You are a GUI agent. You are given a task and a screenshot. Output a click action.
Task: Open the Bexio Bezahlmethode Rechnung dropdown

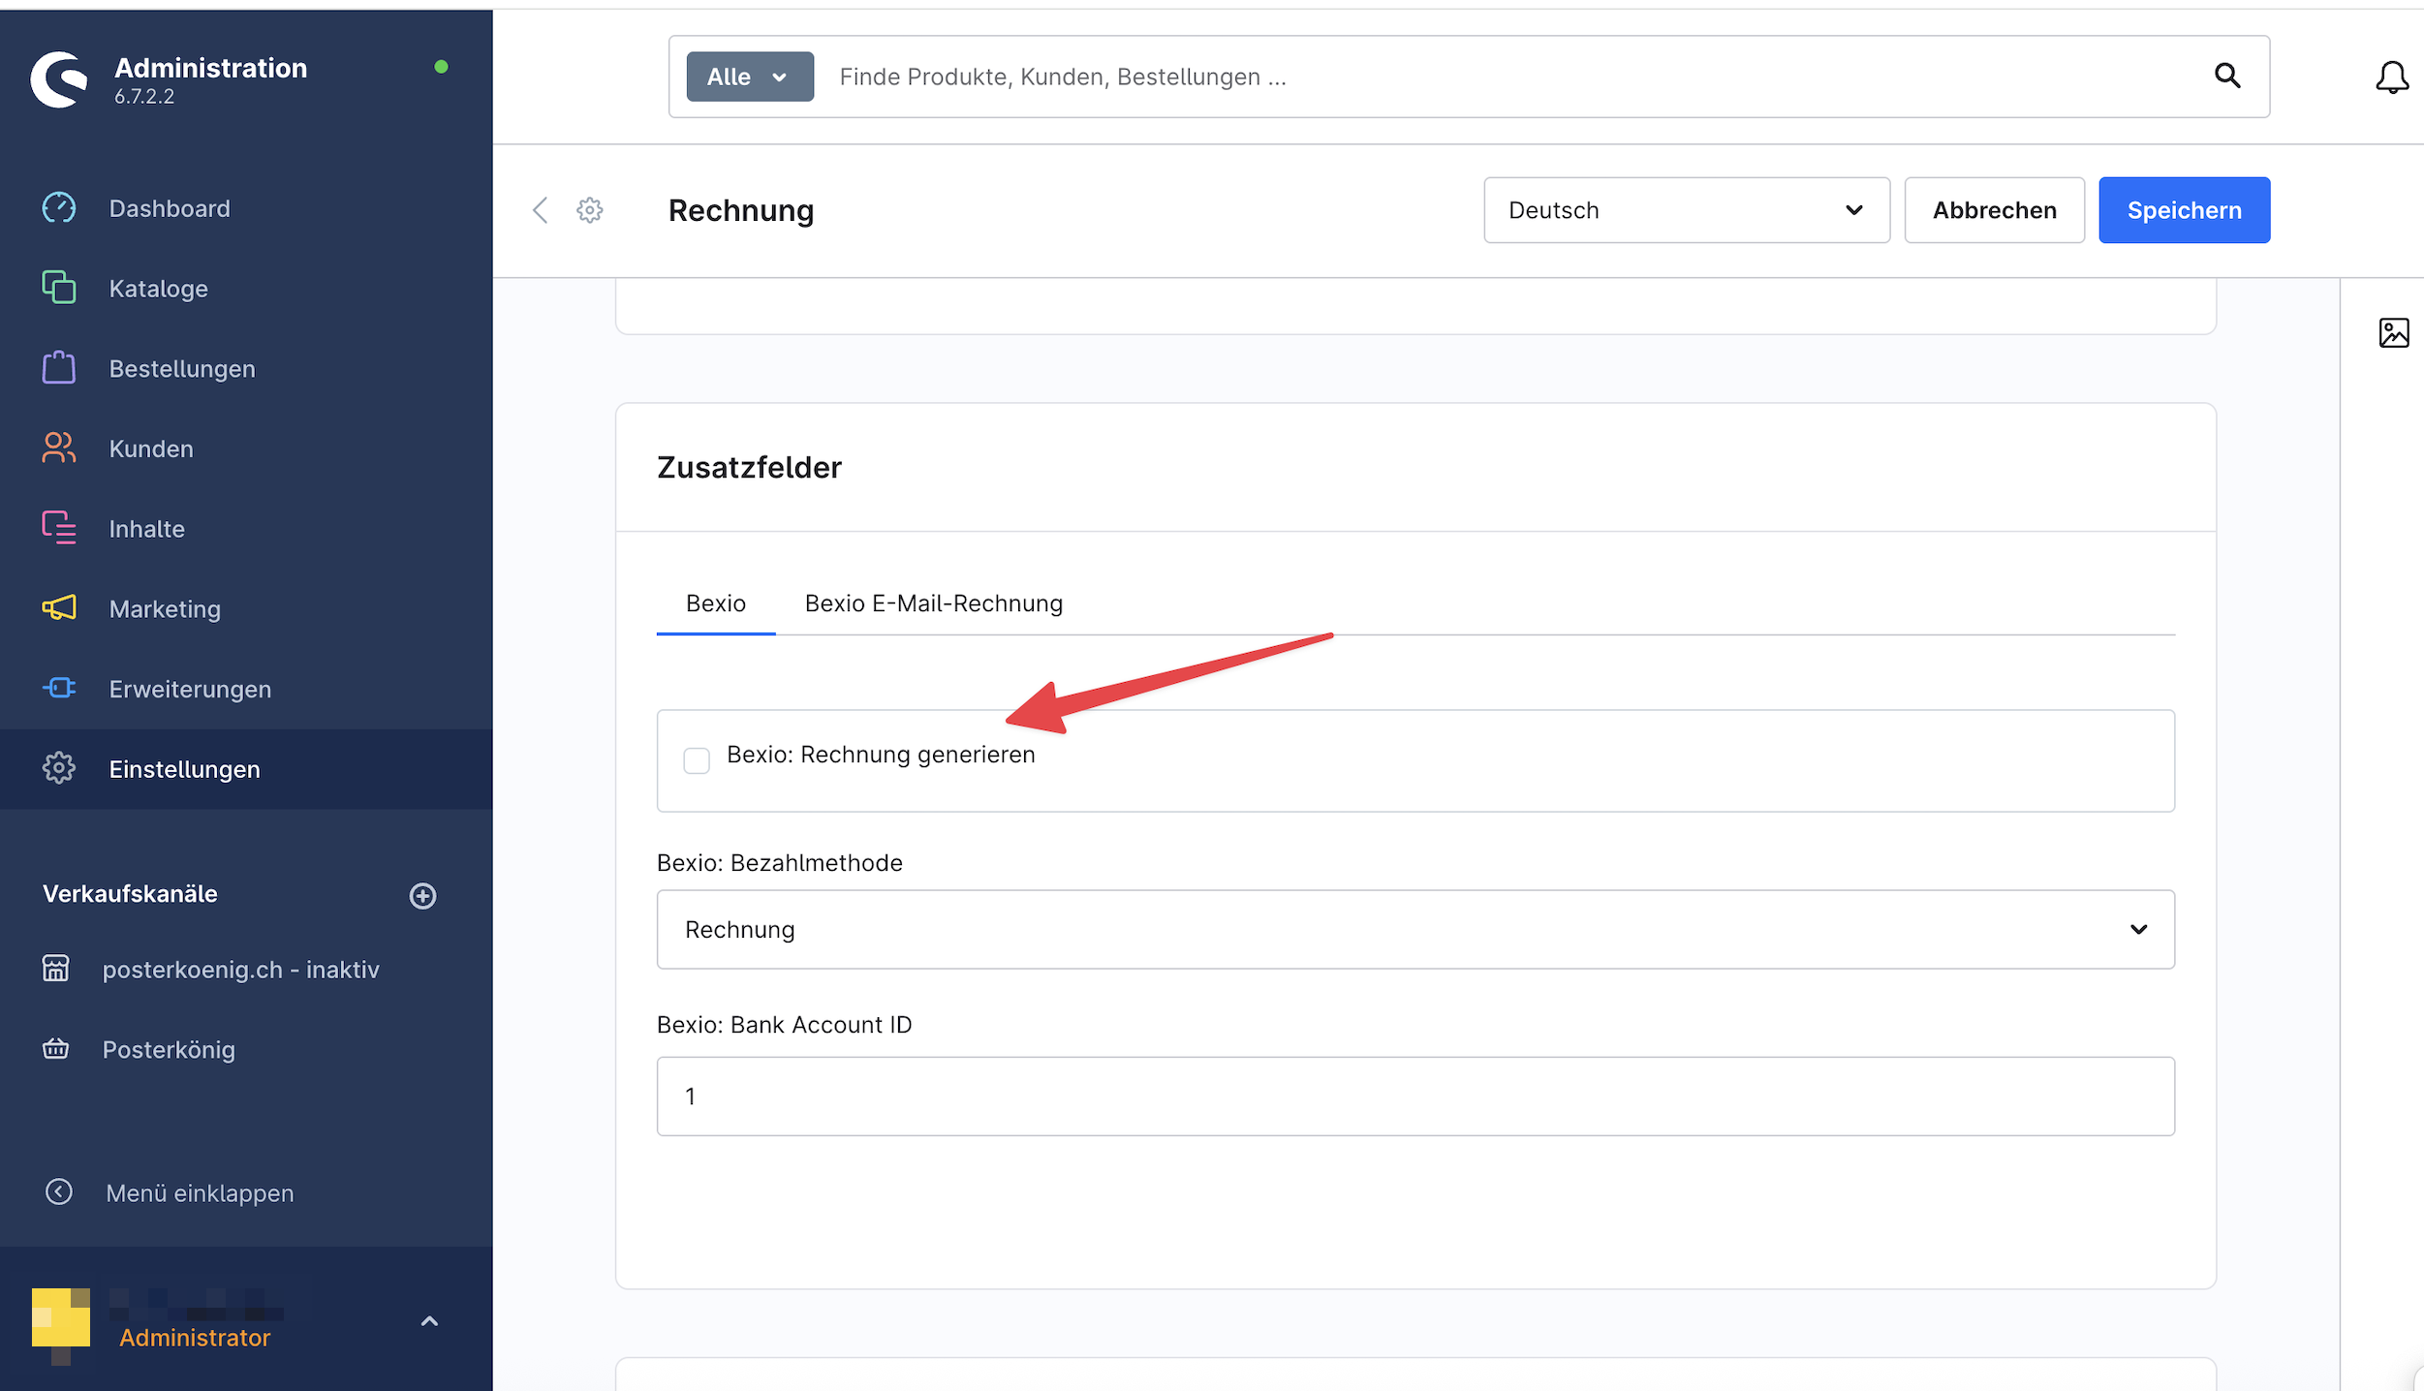(1414, 929)
